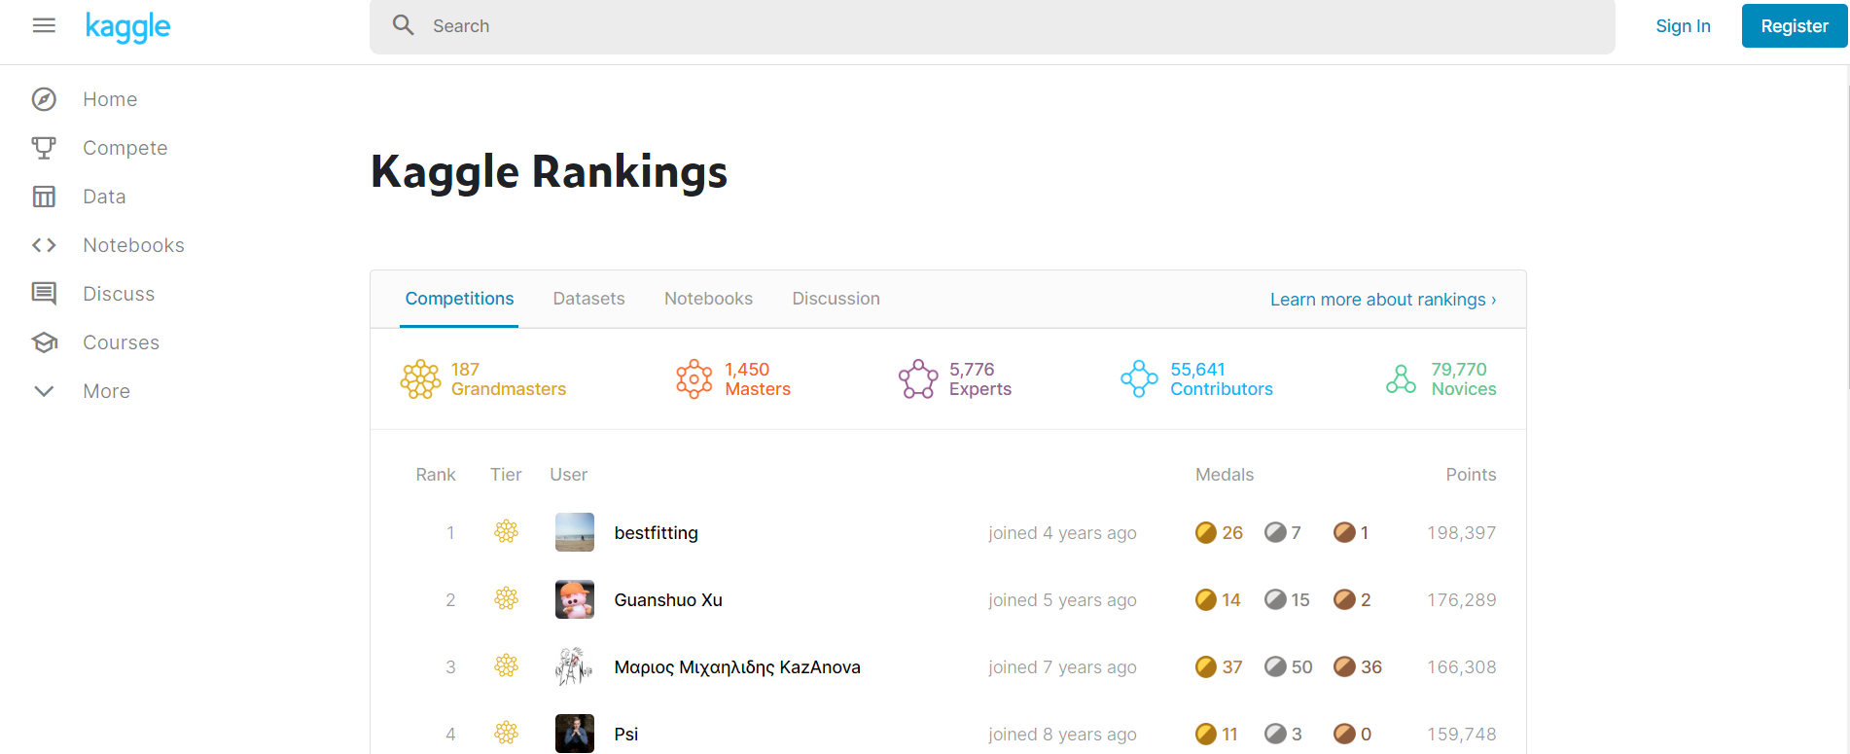1850x754 pixels.
Task: Click the Compete trophy icon
Action: pos(44,148)
